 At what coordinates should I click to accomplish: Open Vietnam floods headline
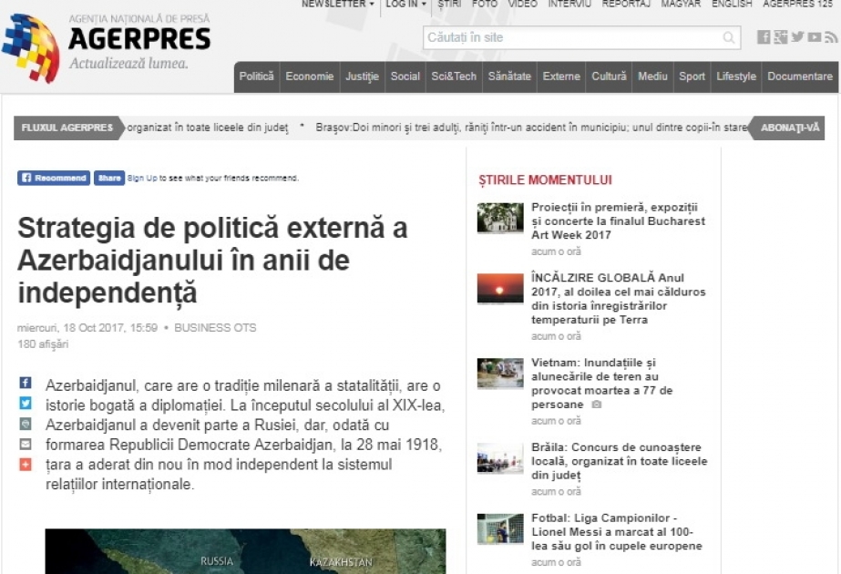[x=601, y=384]
